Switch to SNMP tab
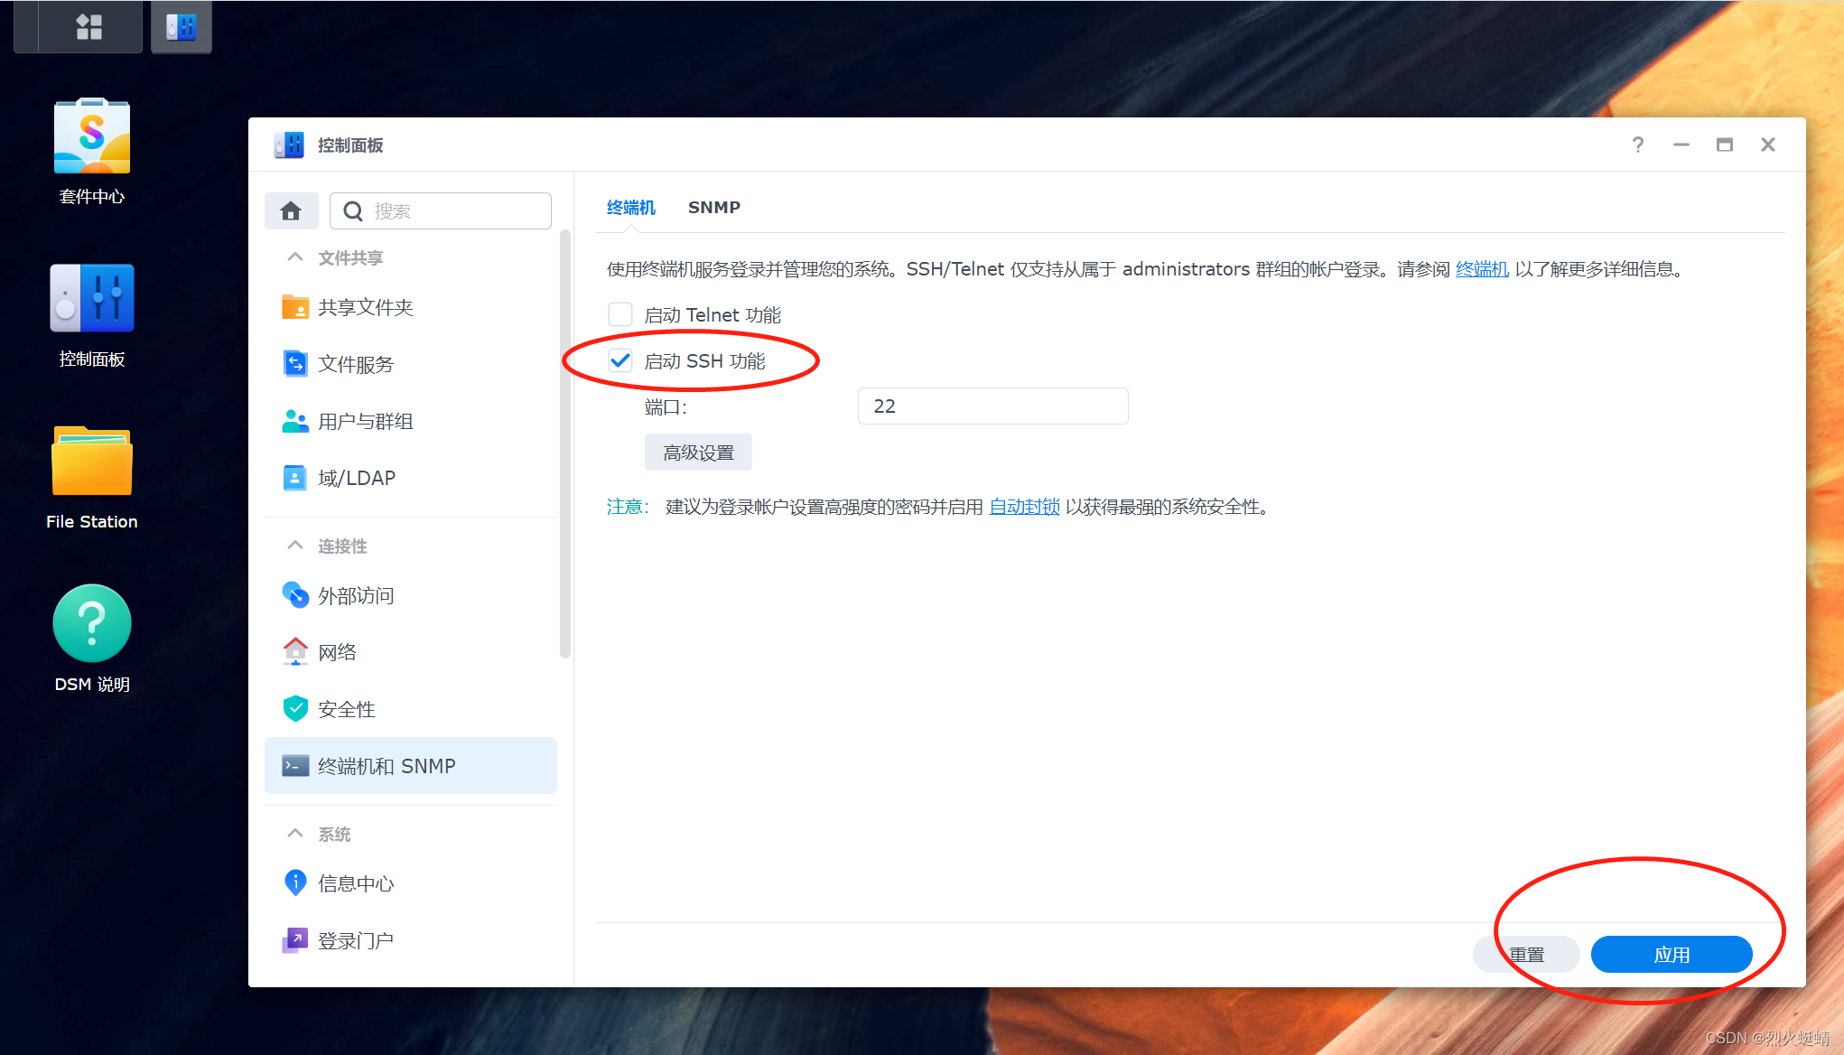Image resolution: width=1844 pixels, height=1055 pixels. click(713, 207)
